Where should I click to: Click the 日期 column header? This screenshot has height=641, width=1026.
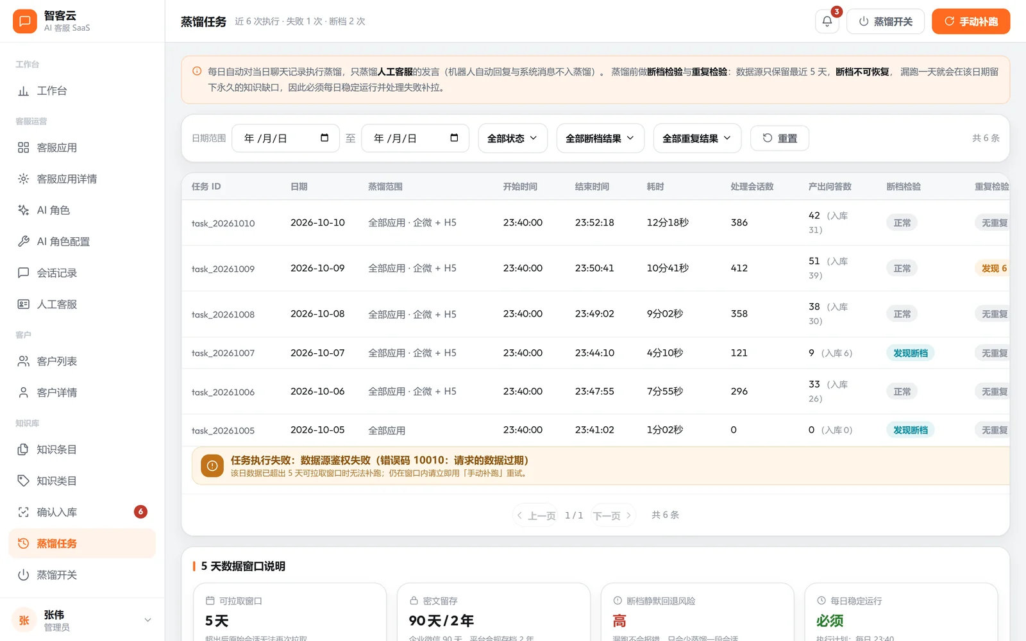299,187
